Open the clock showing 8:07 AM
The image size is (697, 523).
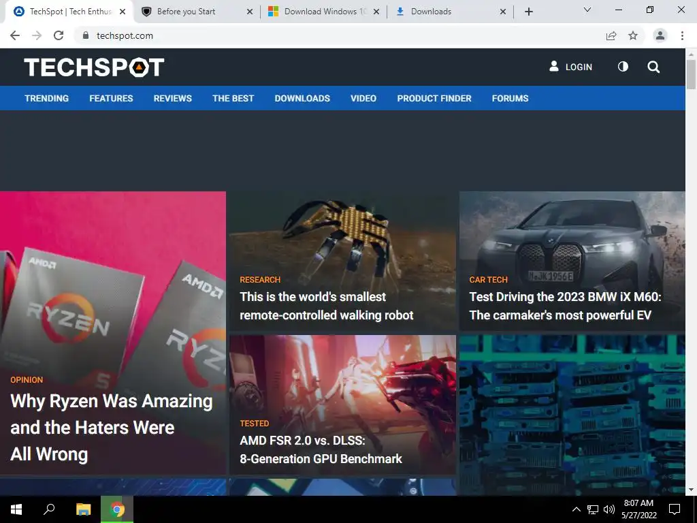(638, 509)
